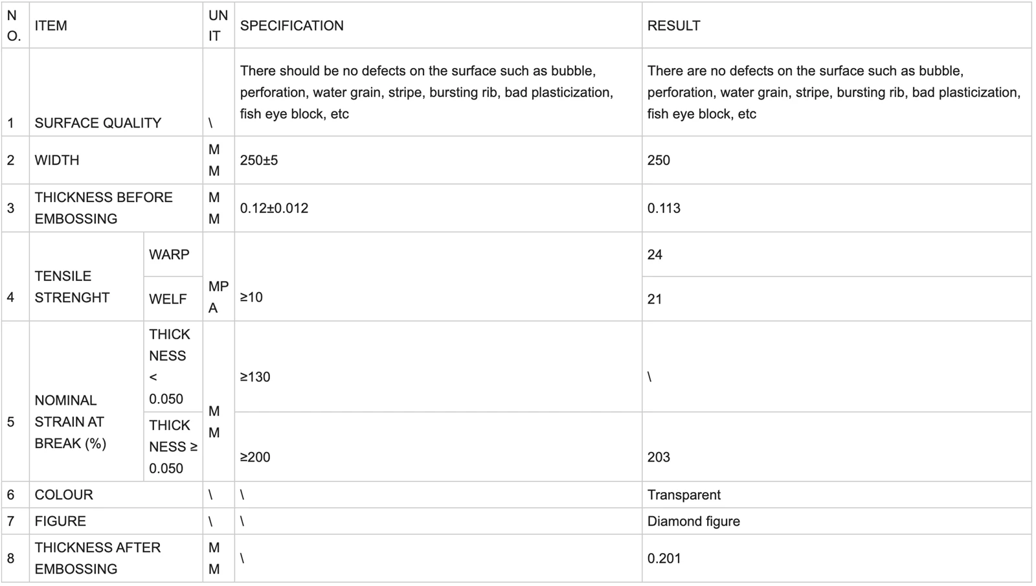This screenshot has height=586, width=1036.
Task: Select the SURFACE QUALITY item cell
Action: [x=116, y=92]
